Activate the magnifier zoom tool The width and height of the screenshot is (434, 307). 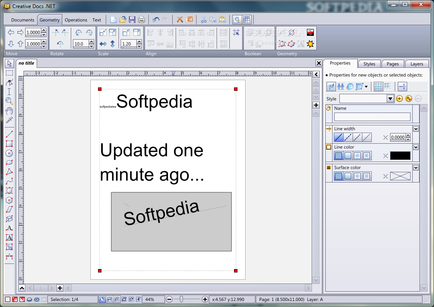click(x=9, y=101)
